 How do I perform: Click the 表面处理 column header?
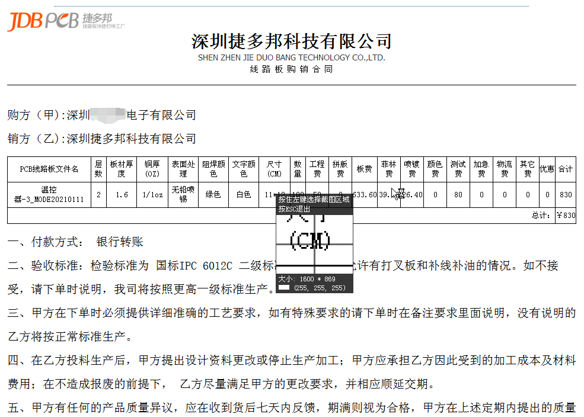pos(183,169)
